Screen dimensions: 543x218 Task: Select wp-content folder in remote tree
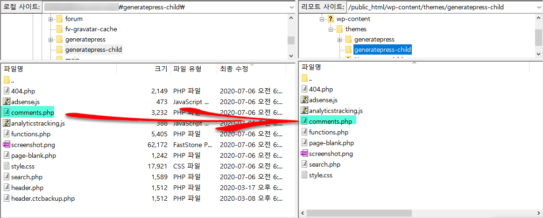(353, 19)
